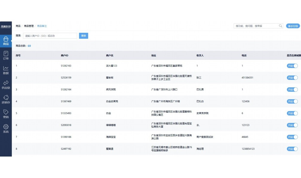Select the 数据 (Data) sidebar icon
The height and width of the screenshot is (178, 301).
(5, 69)
